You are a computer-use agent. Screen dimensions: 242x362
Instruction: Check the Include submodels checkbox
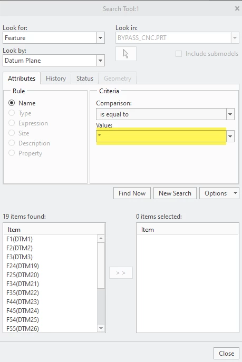pyautogui.click(x=179, y=54)
